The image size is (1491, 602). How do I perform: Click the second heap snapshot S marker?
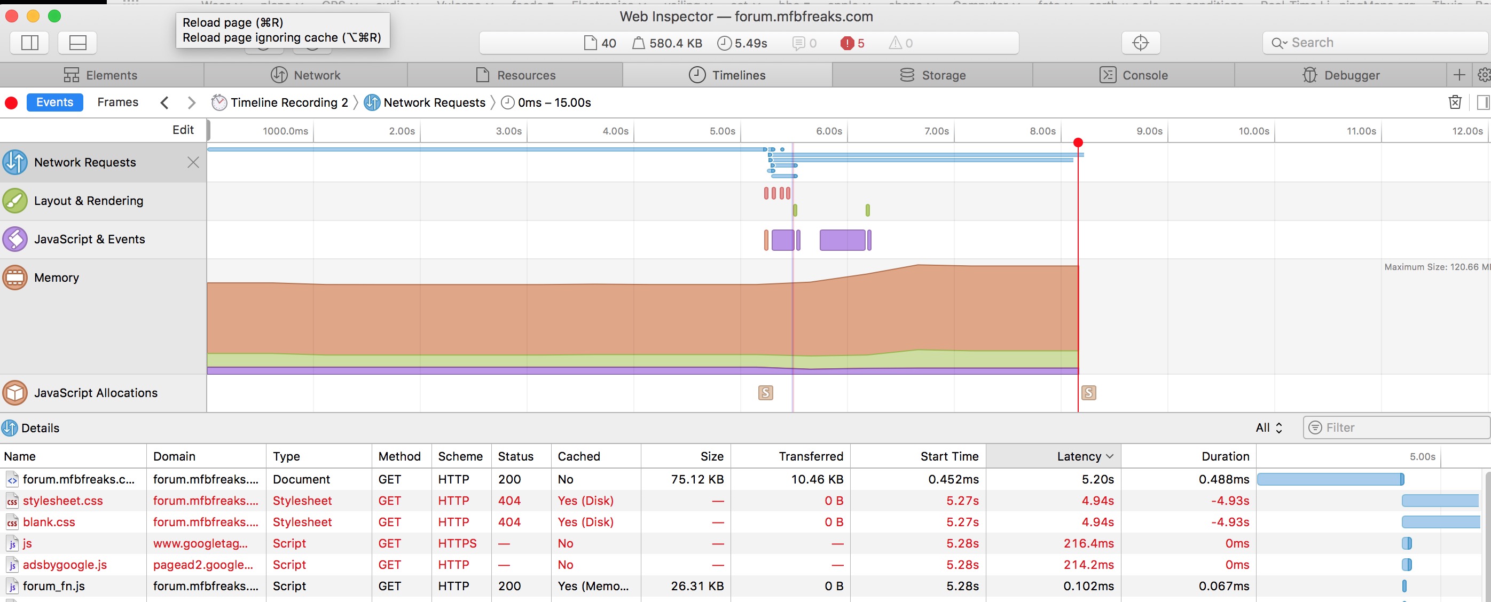1088,393
